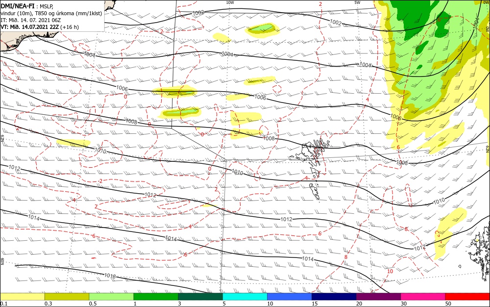This screenshot has height=307, width=490.
Task: Click the '0.1' legend scale value
Action: click(4, 304)
